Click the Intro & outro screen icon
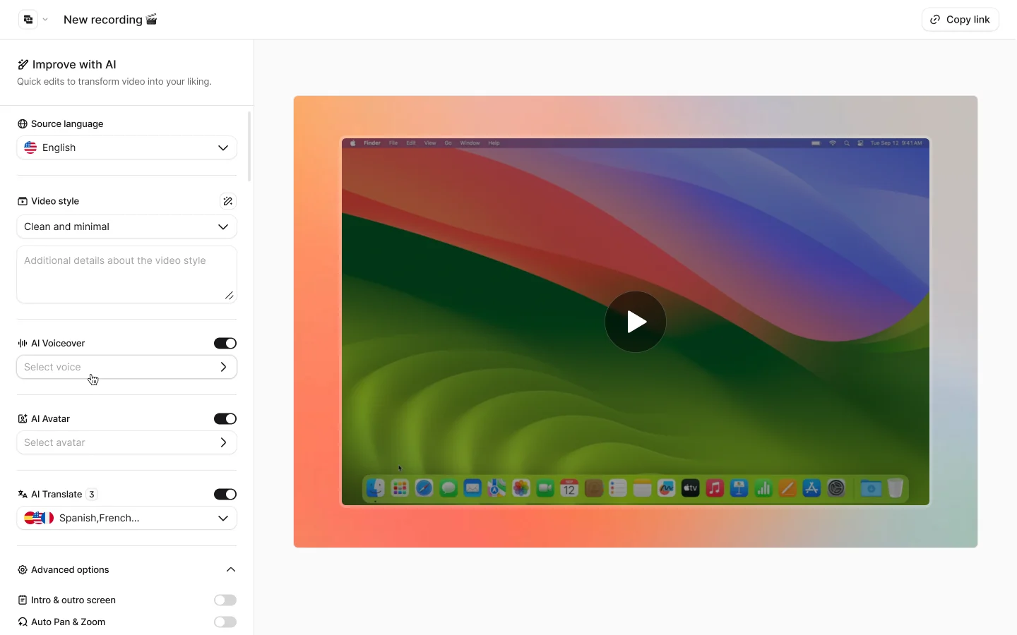The image size is (1017, 635). coord(23,600)
